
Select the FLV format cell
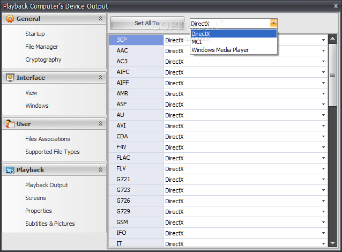click(136, 169)
